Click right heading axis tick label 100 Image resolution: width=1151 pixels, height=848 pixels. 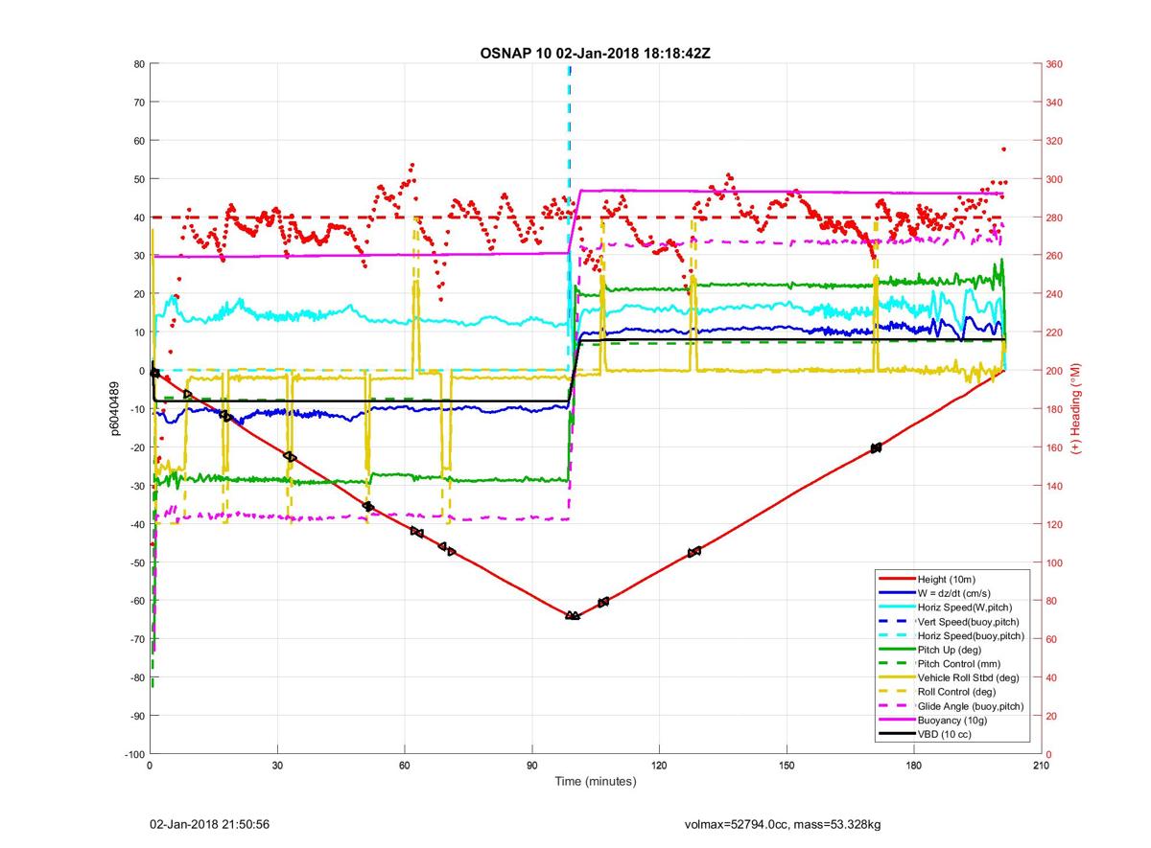[x=1054, y=562]
